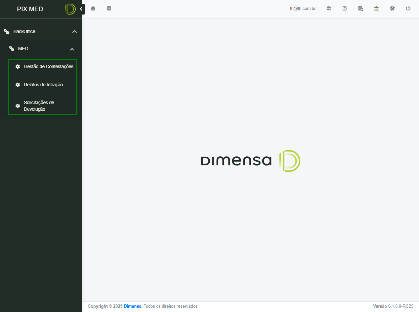Open the bank institution icon
This screenshot has height=312, width=419.
(x=376, y=9)
